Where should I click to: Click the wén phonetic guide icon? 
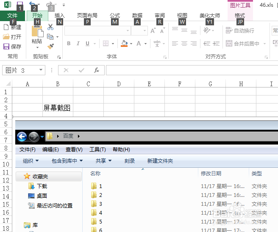point(157,44)
